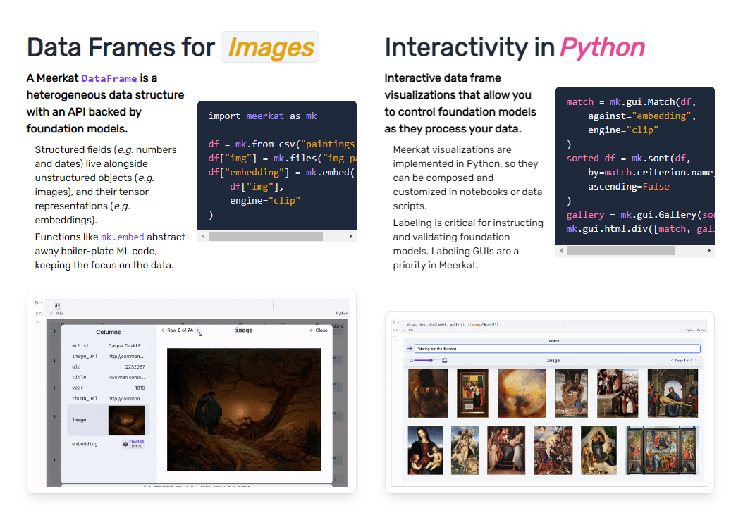The width and height of the screenshot is (743, 513).
Task: Click the large image icon right of gallery slider
Action: pyautogui.click(x=445, y=361)
